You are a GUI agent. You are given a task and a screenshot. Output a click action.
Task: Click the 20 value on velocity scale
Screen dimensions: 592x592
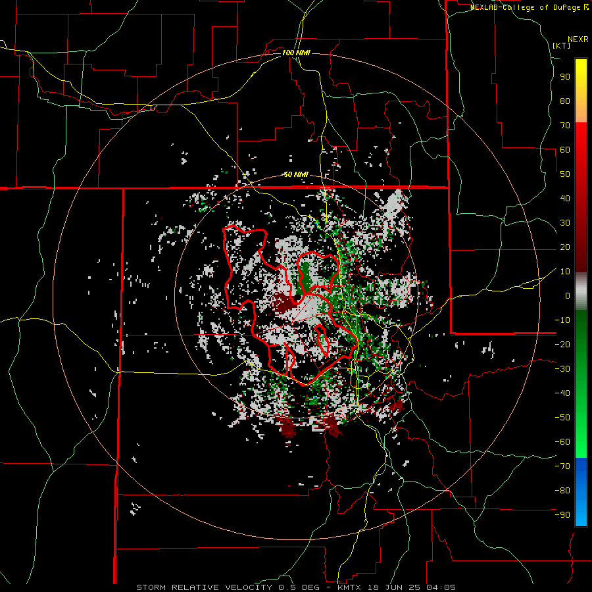coord(565,247)
